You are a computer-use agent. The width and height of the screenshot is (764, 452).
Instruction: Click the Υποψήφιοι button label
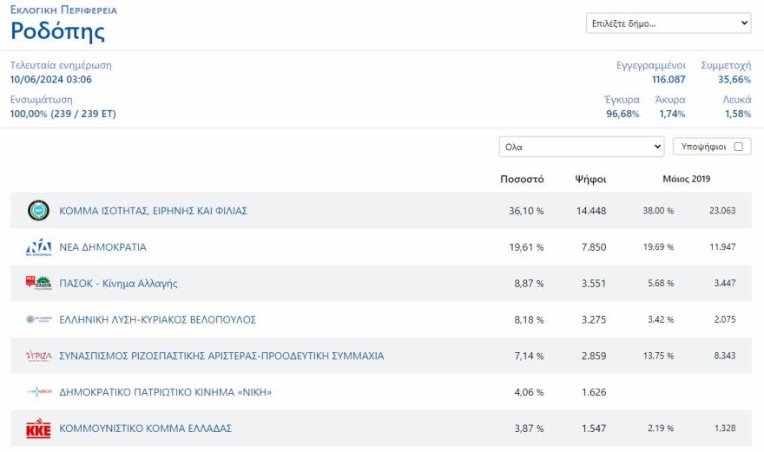(704, 147)
